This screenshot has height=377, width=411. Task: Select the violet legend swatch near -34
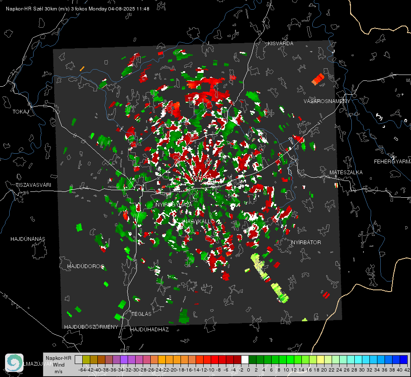coord(124,359)
